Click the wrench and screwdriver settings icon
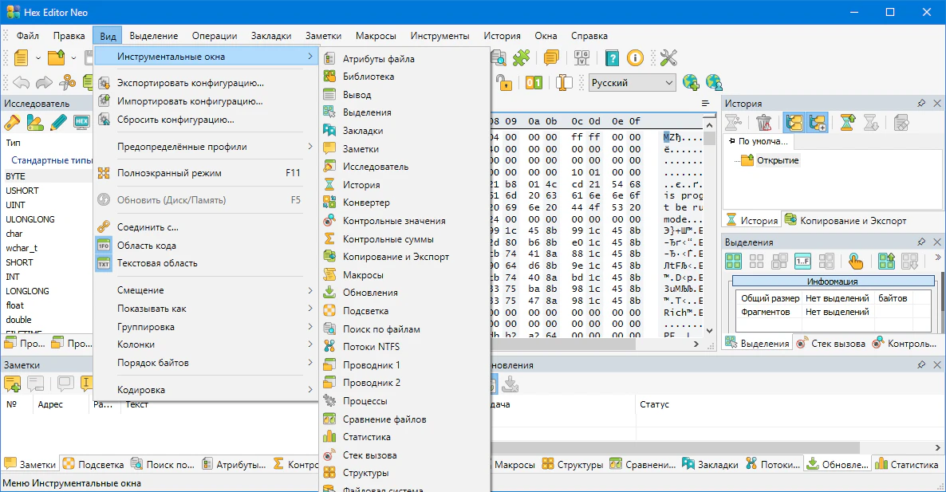The height and width of the screenshot is (492, 946). pyautogui.click(x=668, y=57)
